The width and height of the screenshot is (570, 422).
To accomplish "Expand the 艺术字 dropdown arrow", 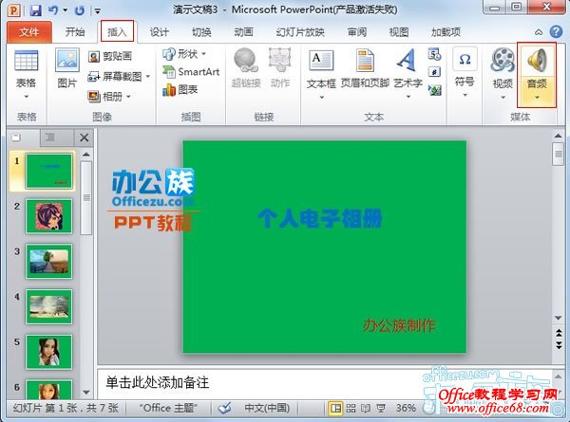I will [408, 97].
